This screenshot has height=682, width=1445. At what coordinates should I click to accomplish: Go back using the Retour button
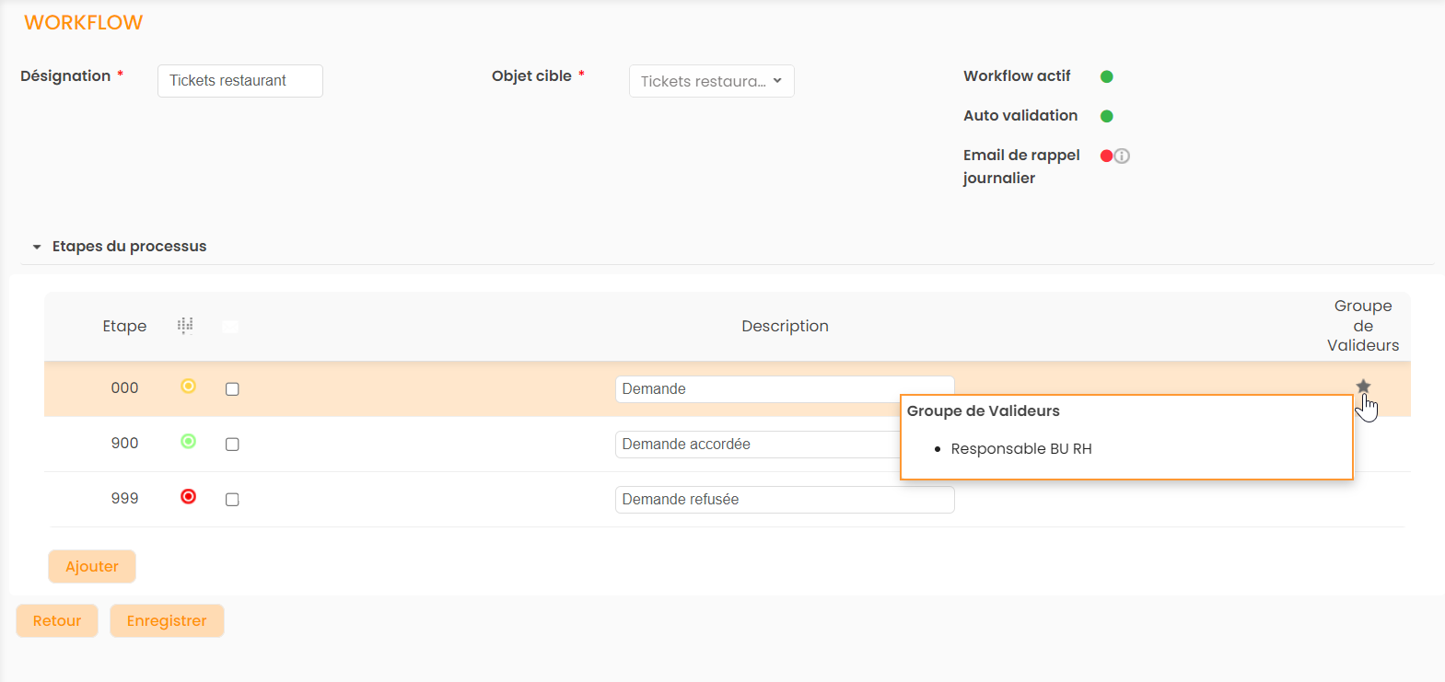(57, 621)
